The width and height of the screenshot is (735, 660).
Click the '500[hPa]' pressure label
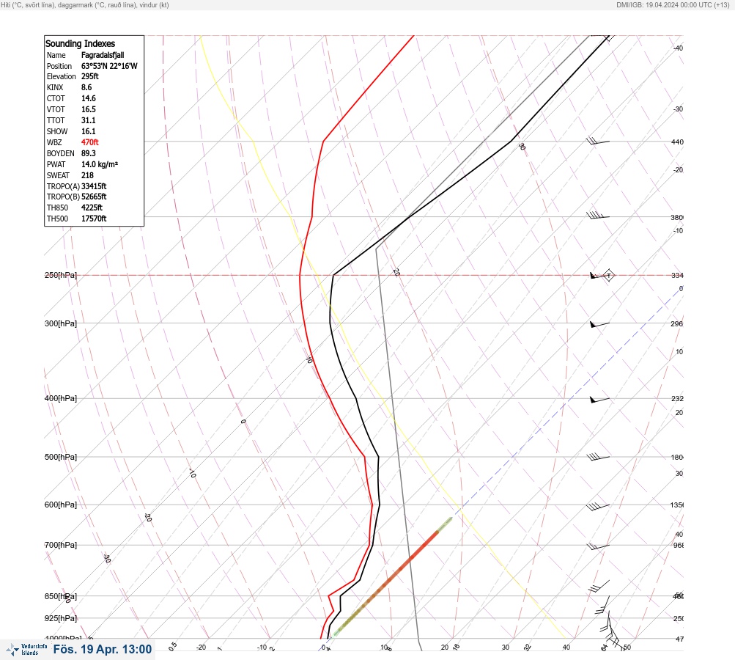pyautogui.click(x=61, y=457)
